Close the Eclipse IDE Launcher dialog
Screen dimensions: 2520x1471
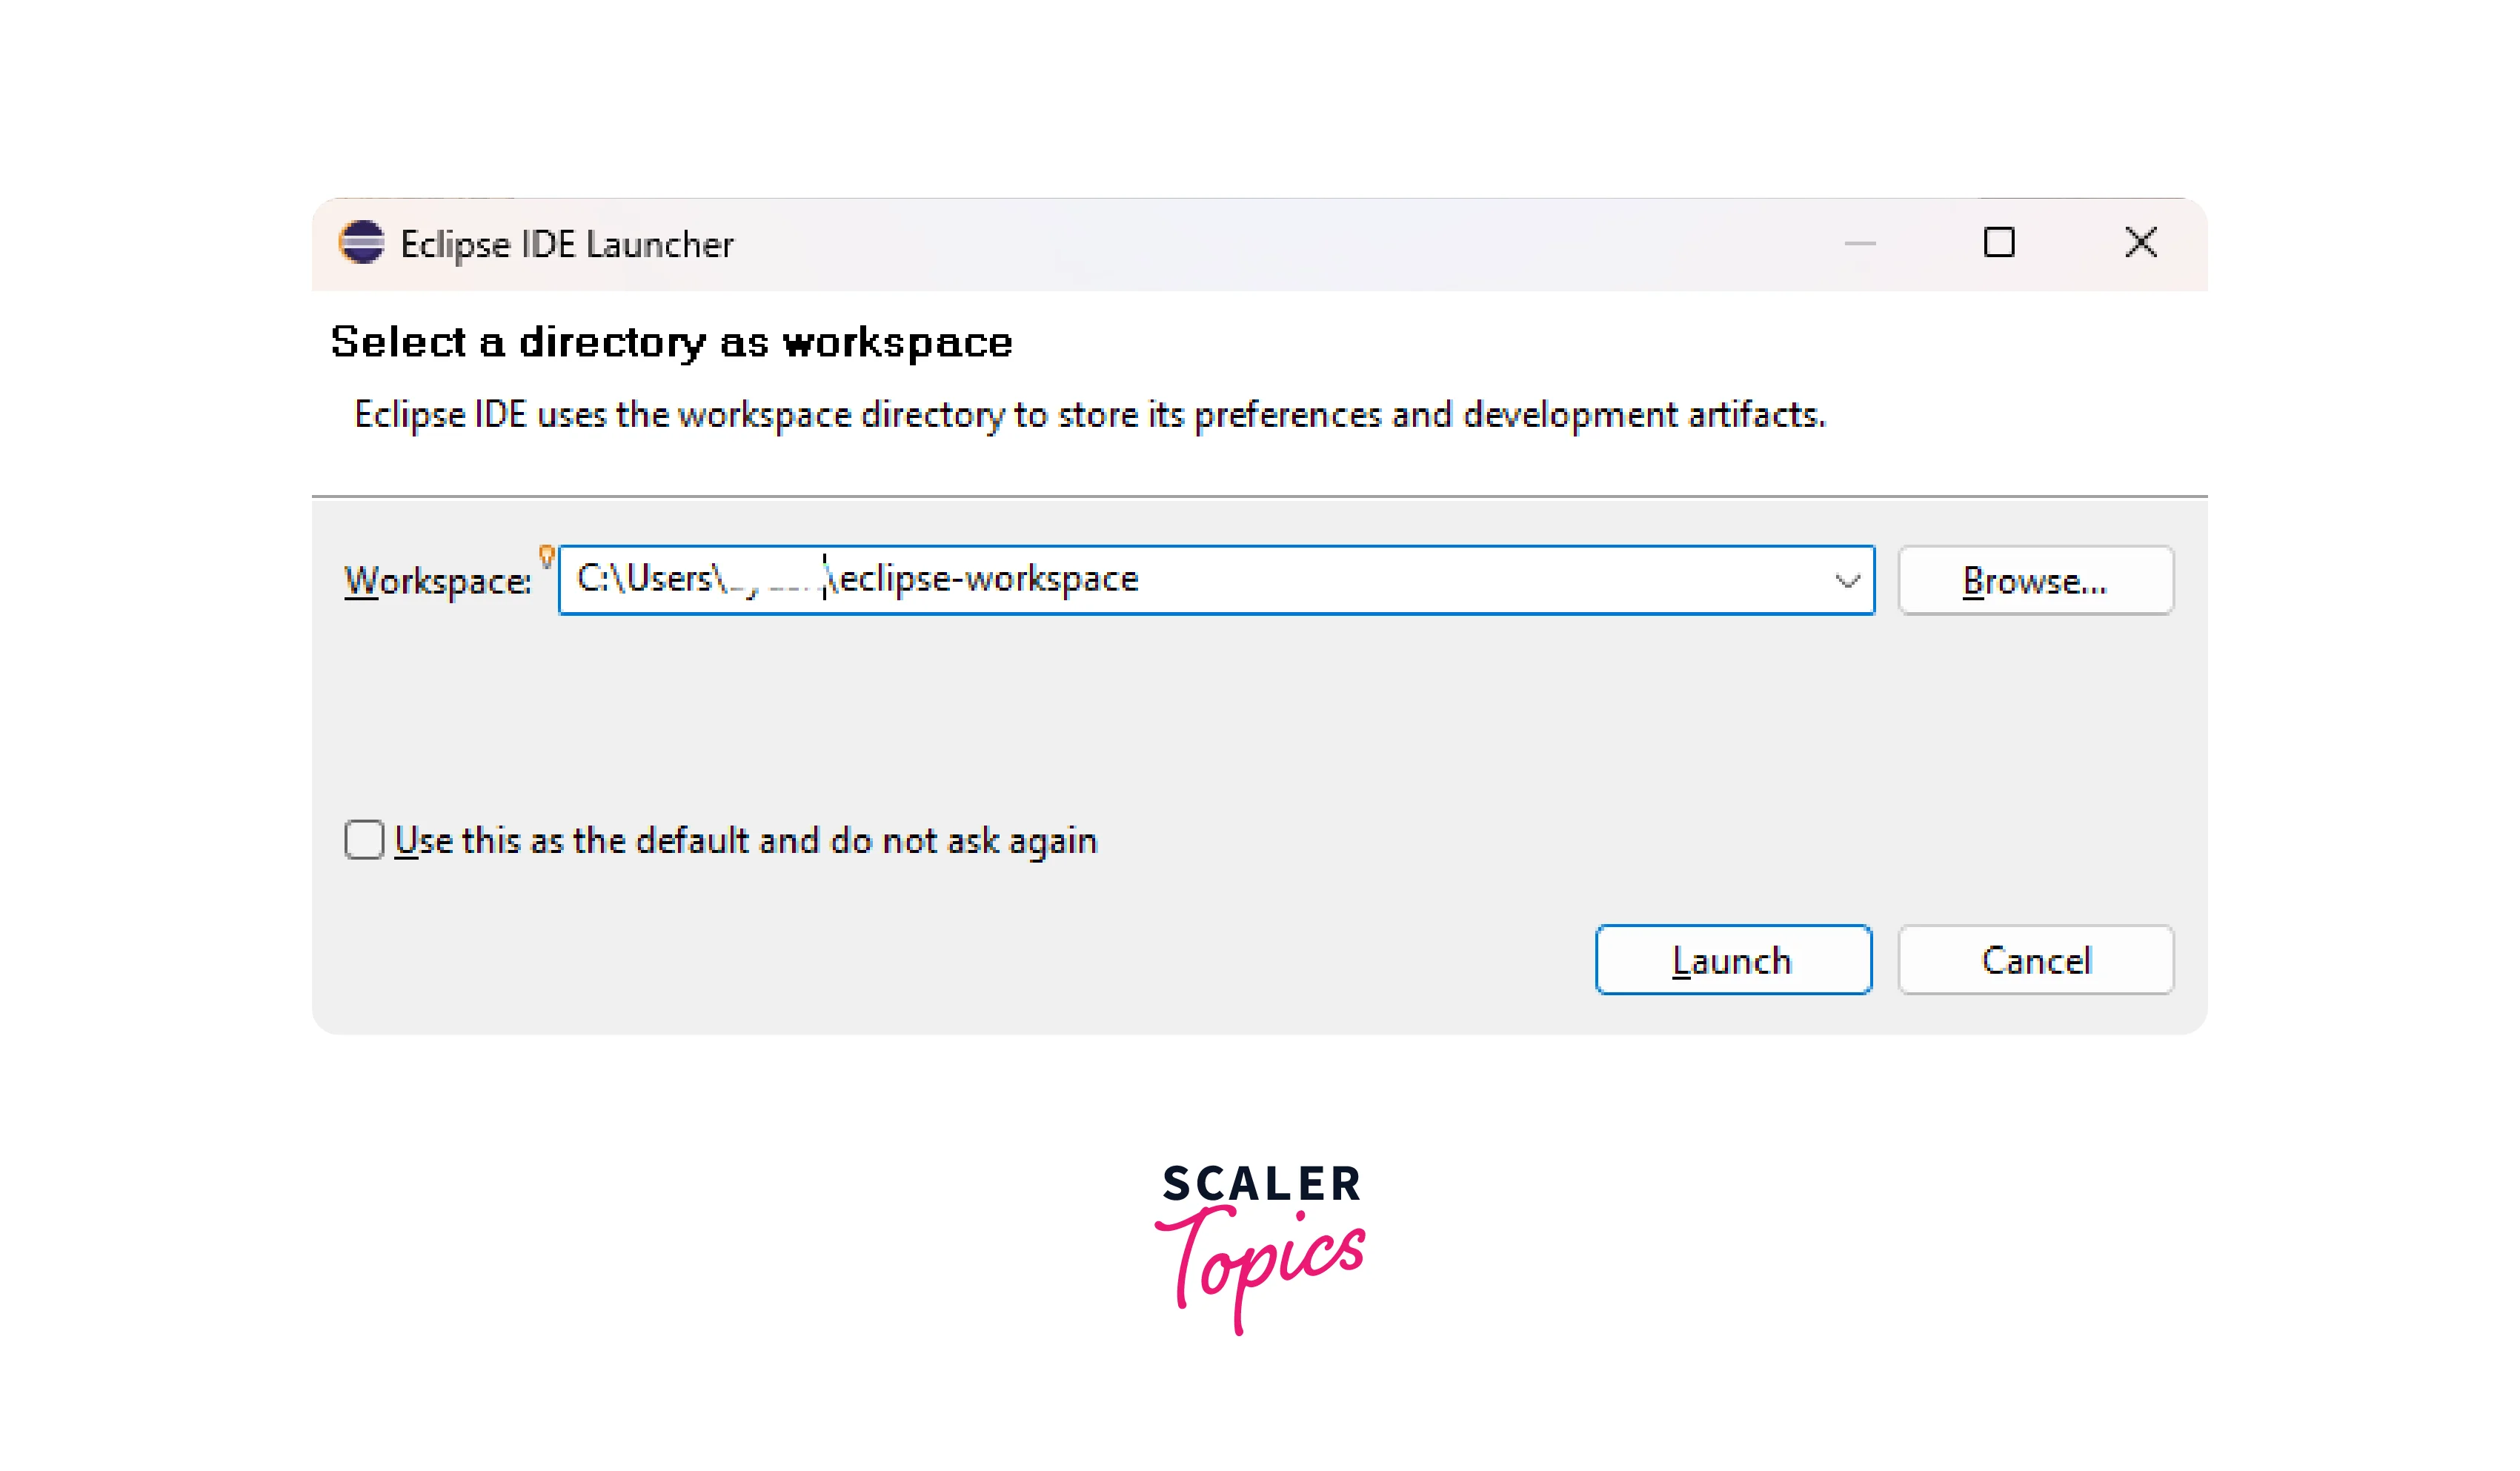(2140, 242)
